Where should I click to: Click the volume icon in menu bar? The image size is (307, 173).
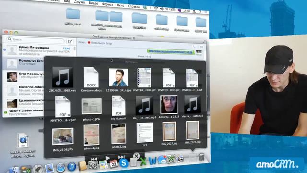pos(162,9)
